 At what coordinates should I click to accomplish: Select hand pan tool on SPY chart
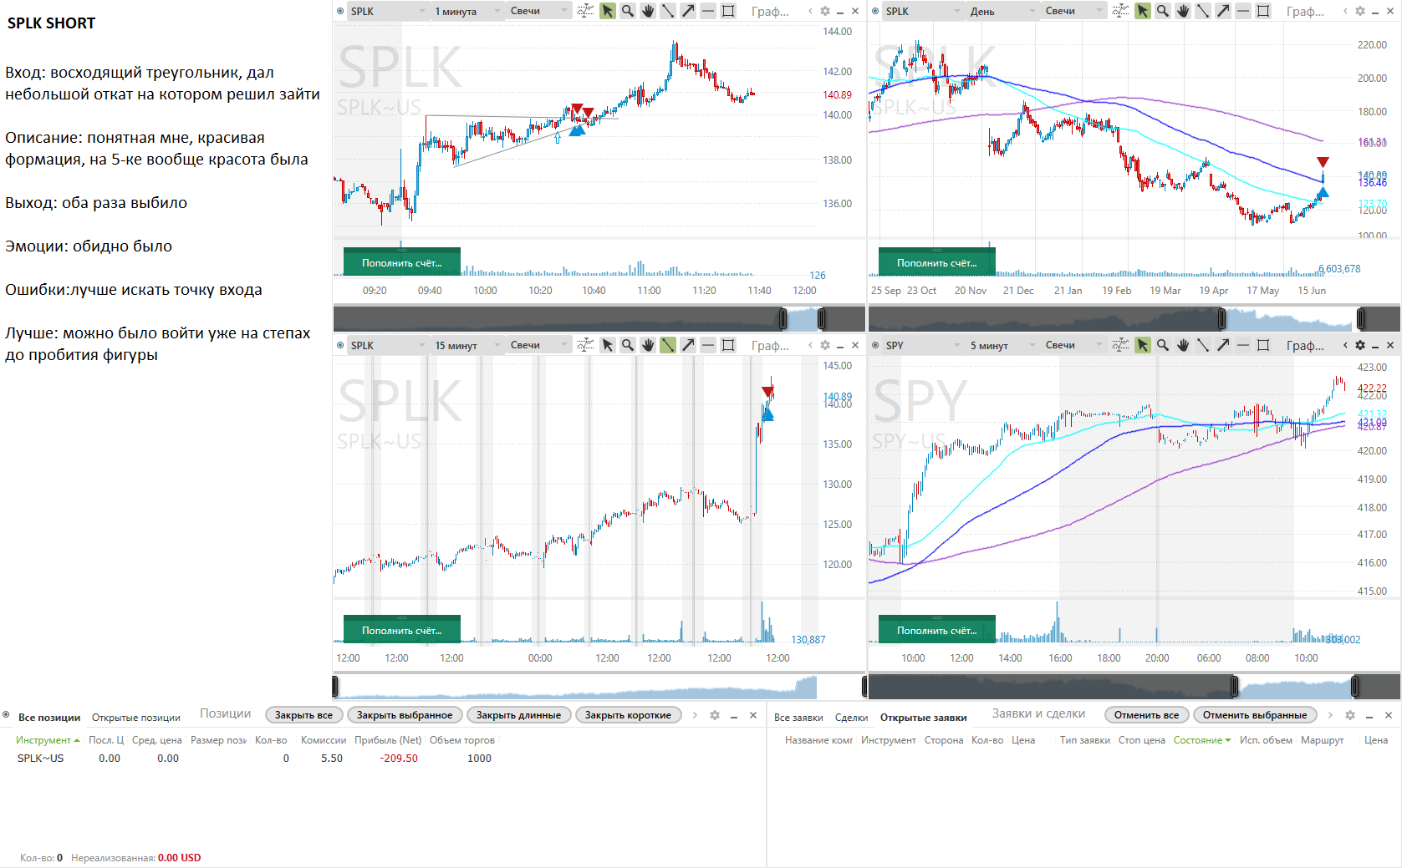pyautogui.click(x=1183, y=345)
